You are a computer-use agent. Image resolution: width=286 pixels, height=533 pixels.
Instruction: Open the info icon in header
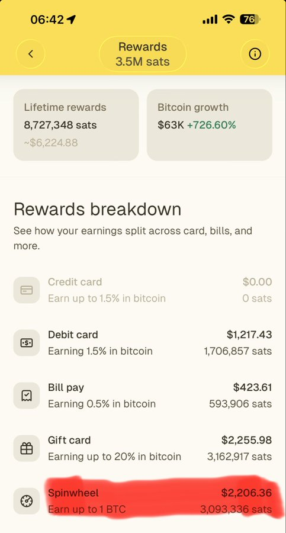point(255,54)
